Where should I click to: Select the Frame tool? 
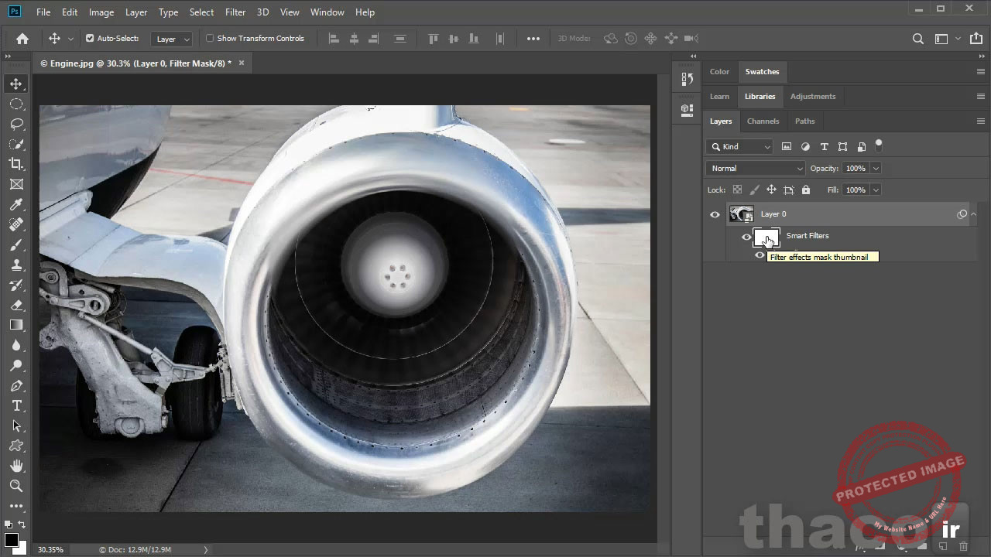click(16, 184)
